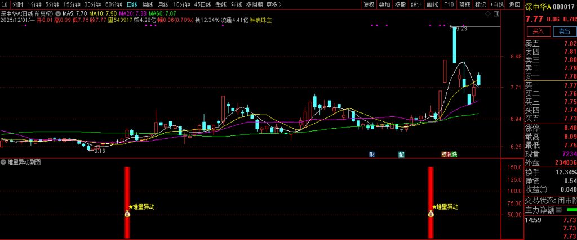Image resolution: width=577 pixels, height=240 pixels.
Task: Click the green 跌 marker on chart
Action: [455, 155]
